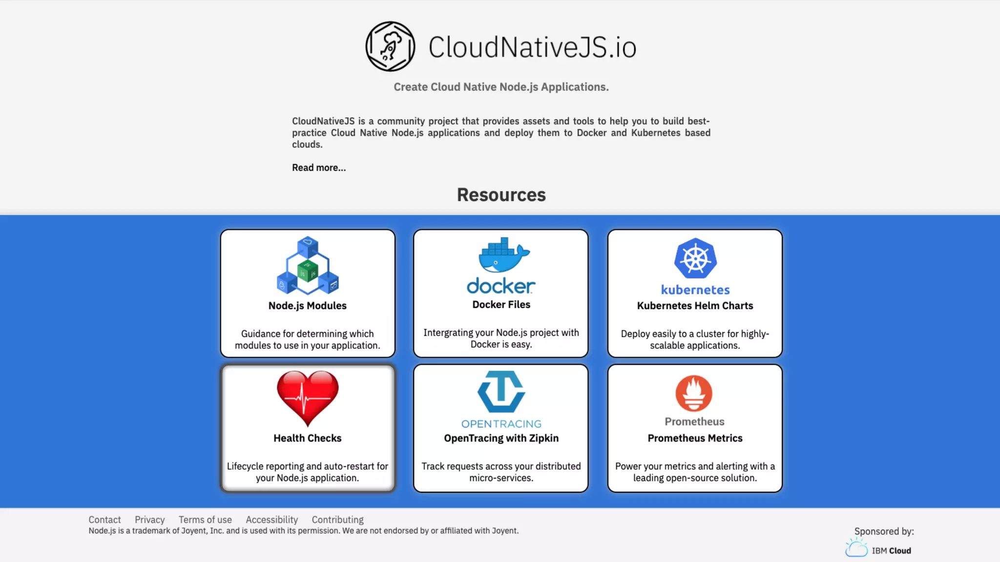Visit the Accessibility footer link
The image size is (1000, 562).
[x=271, y=520]
